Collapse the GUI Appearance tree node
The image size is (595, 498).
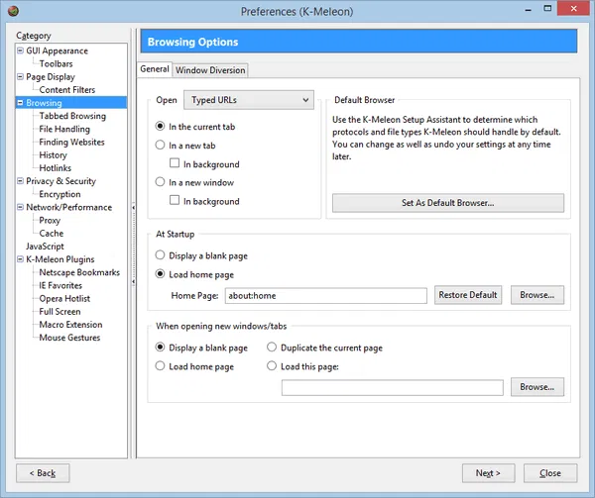20,51
